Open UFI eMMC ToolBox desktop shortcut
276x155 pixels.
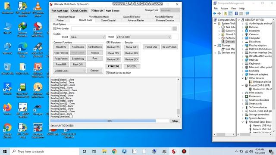pos(22,110)
